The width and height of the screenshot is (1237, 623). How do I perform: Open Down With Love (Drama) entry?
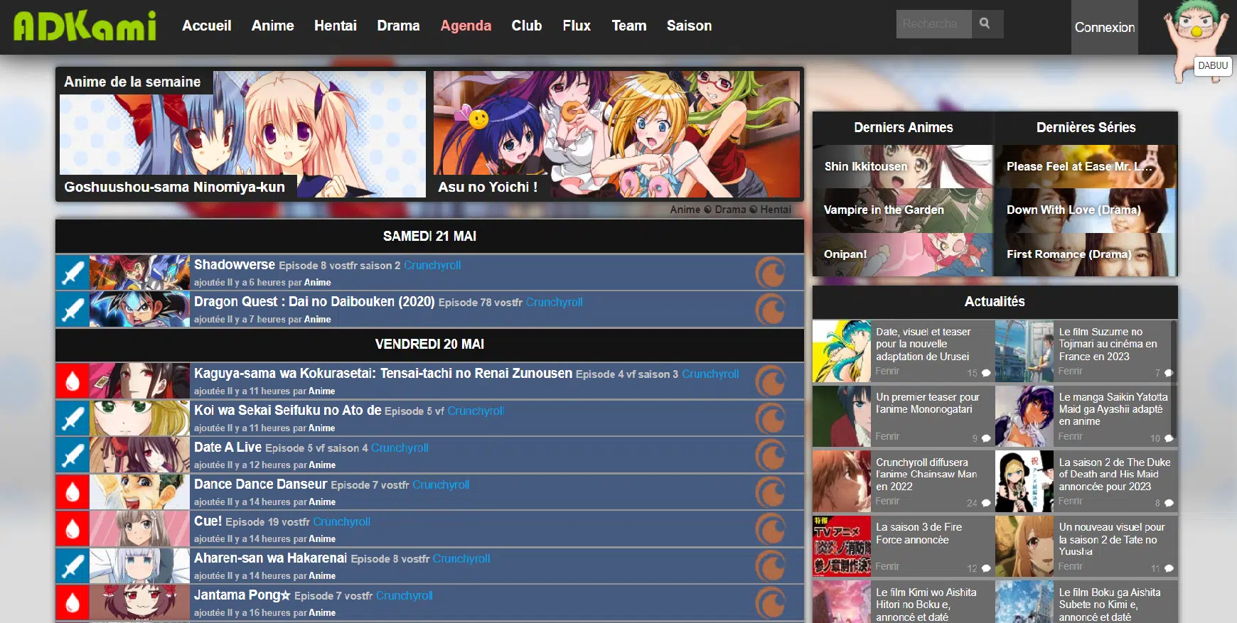(1086, 210)
